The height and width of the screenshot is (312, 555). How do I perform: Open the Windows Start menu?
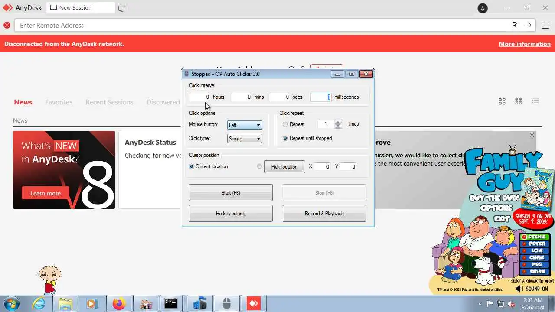point(11,303)
